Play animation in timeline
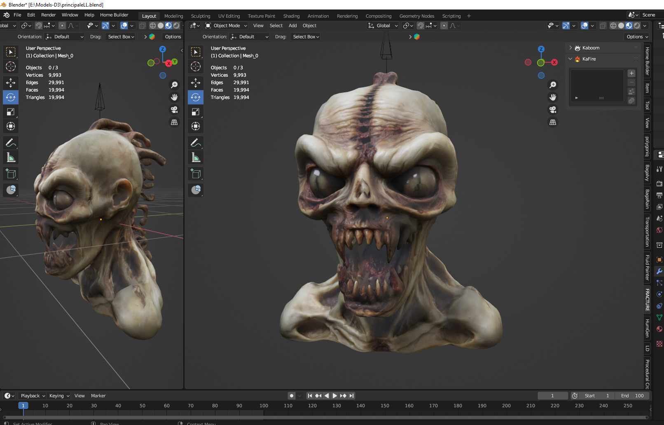This screenshot has height=425, width=664. (334, 396)
